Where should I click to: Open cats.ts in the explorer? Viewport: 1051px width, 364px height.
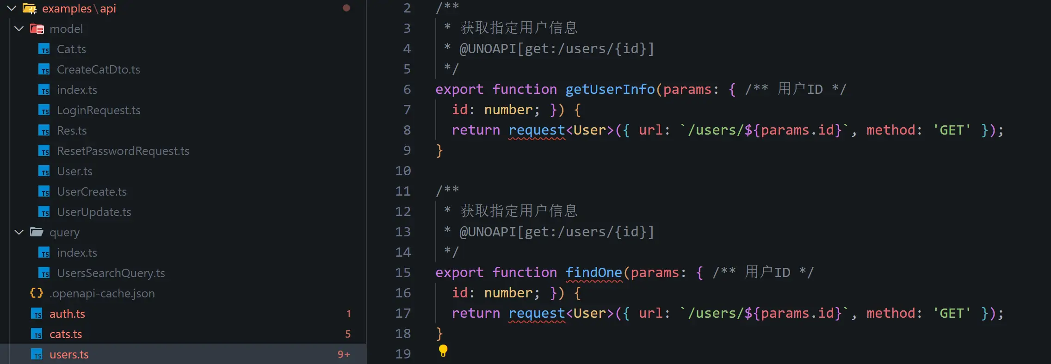66,334
